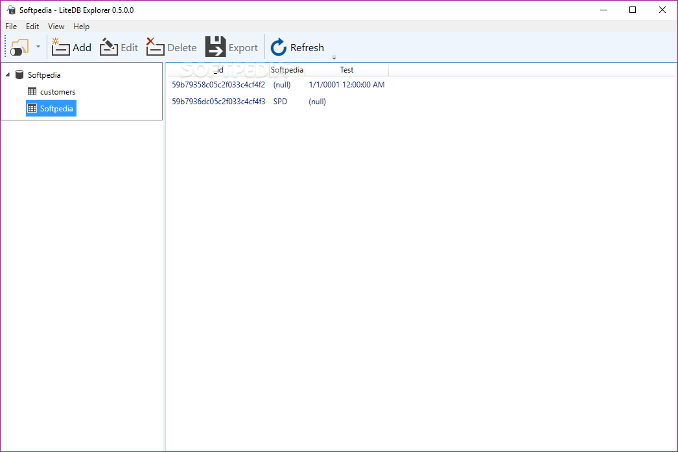Image resolution: width=678 pixels, height=452 pixels.
Task: Open the database file icon
Action: pyautogui.click(x=19, y=47)
